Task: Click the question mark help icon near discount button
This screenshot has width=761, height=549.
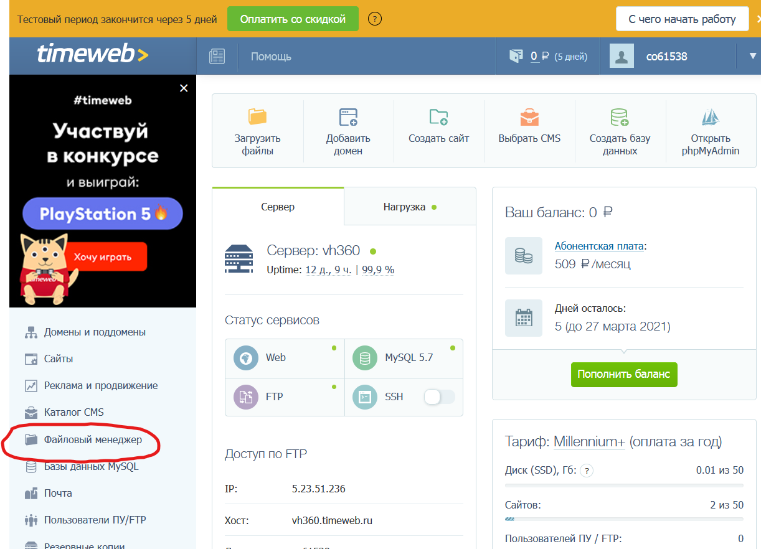Action: (374, 19)
